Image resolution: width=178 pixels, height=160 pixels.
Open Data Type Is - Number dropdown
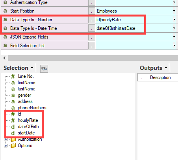pyautogui.click(x=174, y=20)
